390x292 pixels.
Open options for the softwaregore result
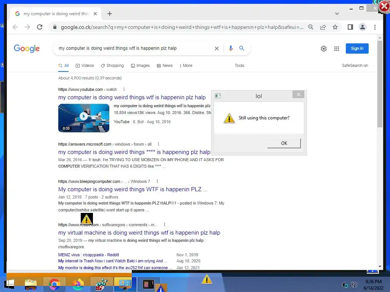click(165, 225)
